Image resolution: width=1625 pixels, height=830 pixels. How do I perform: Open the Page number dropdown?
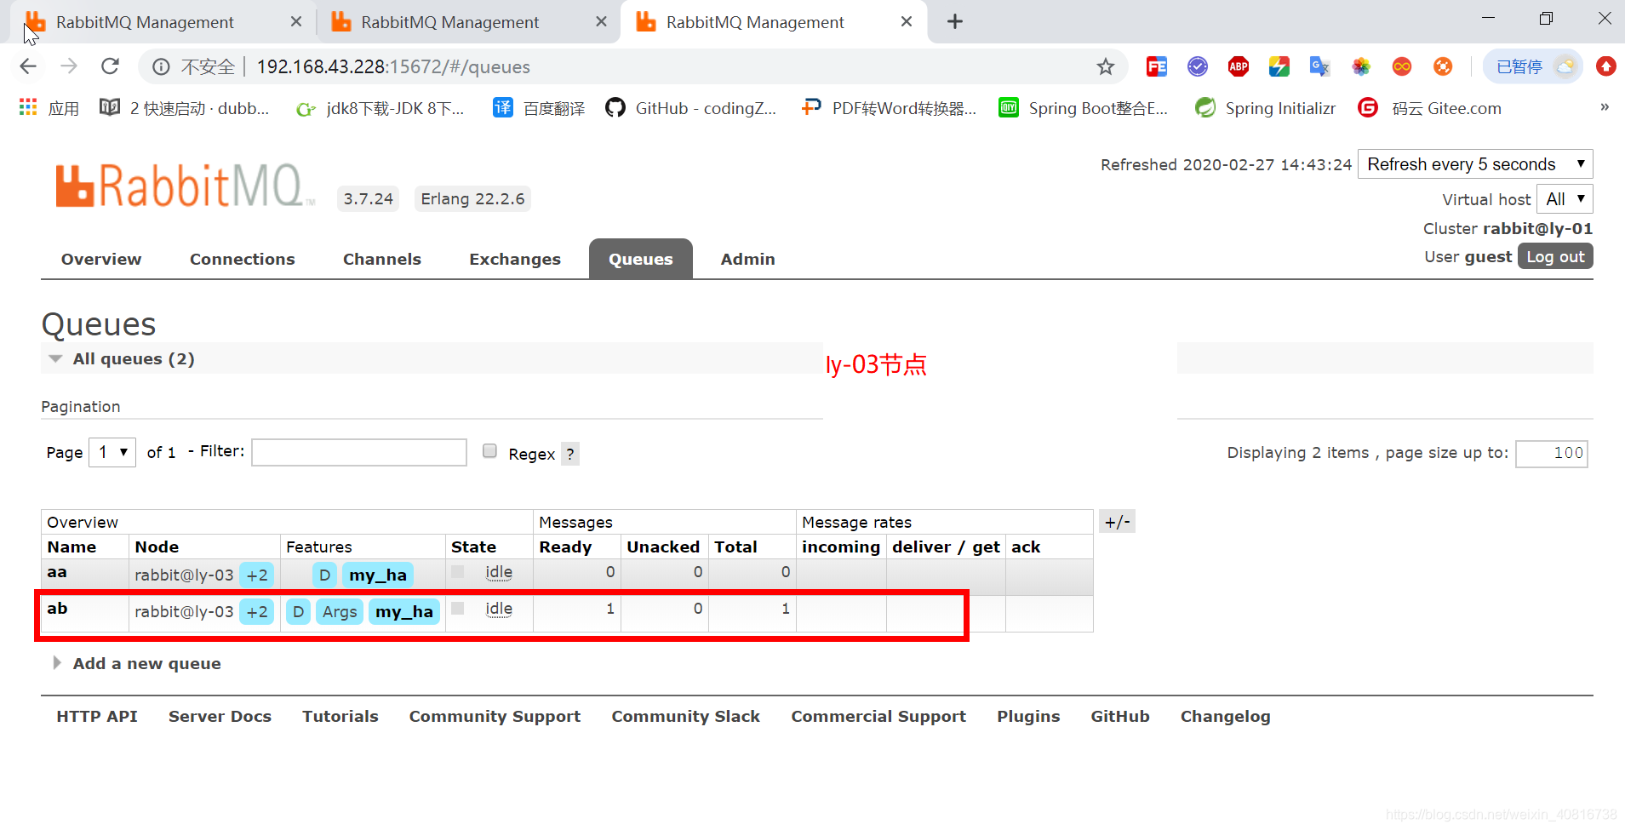pyautogui.click(x=112, y=452)
